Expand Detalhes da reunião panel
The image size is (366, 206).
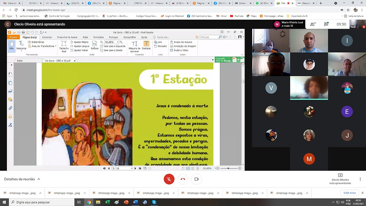pyautogui.click(x=22, y=179)
